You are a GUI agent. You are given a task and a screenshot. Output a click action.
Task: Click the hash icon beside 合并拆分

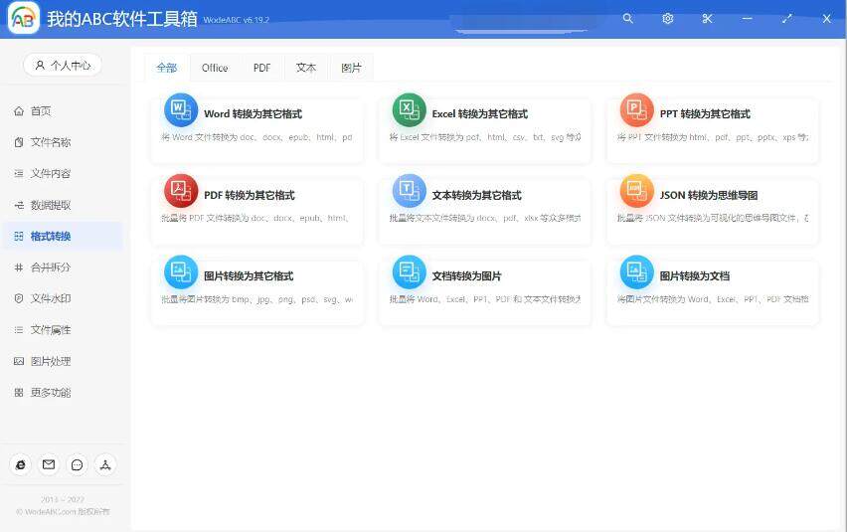click(x=19, y=267)
